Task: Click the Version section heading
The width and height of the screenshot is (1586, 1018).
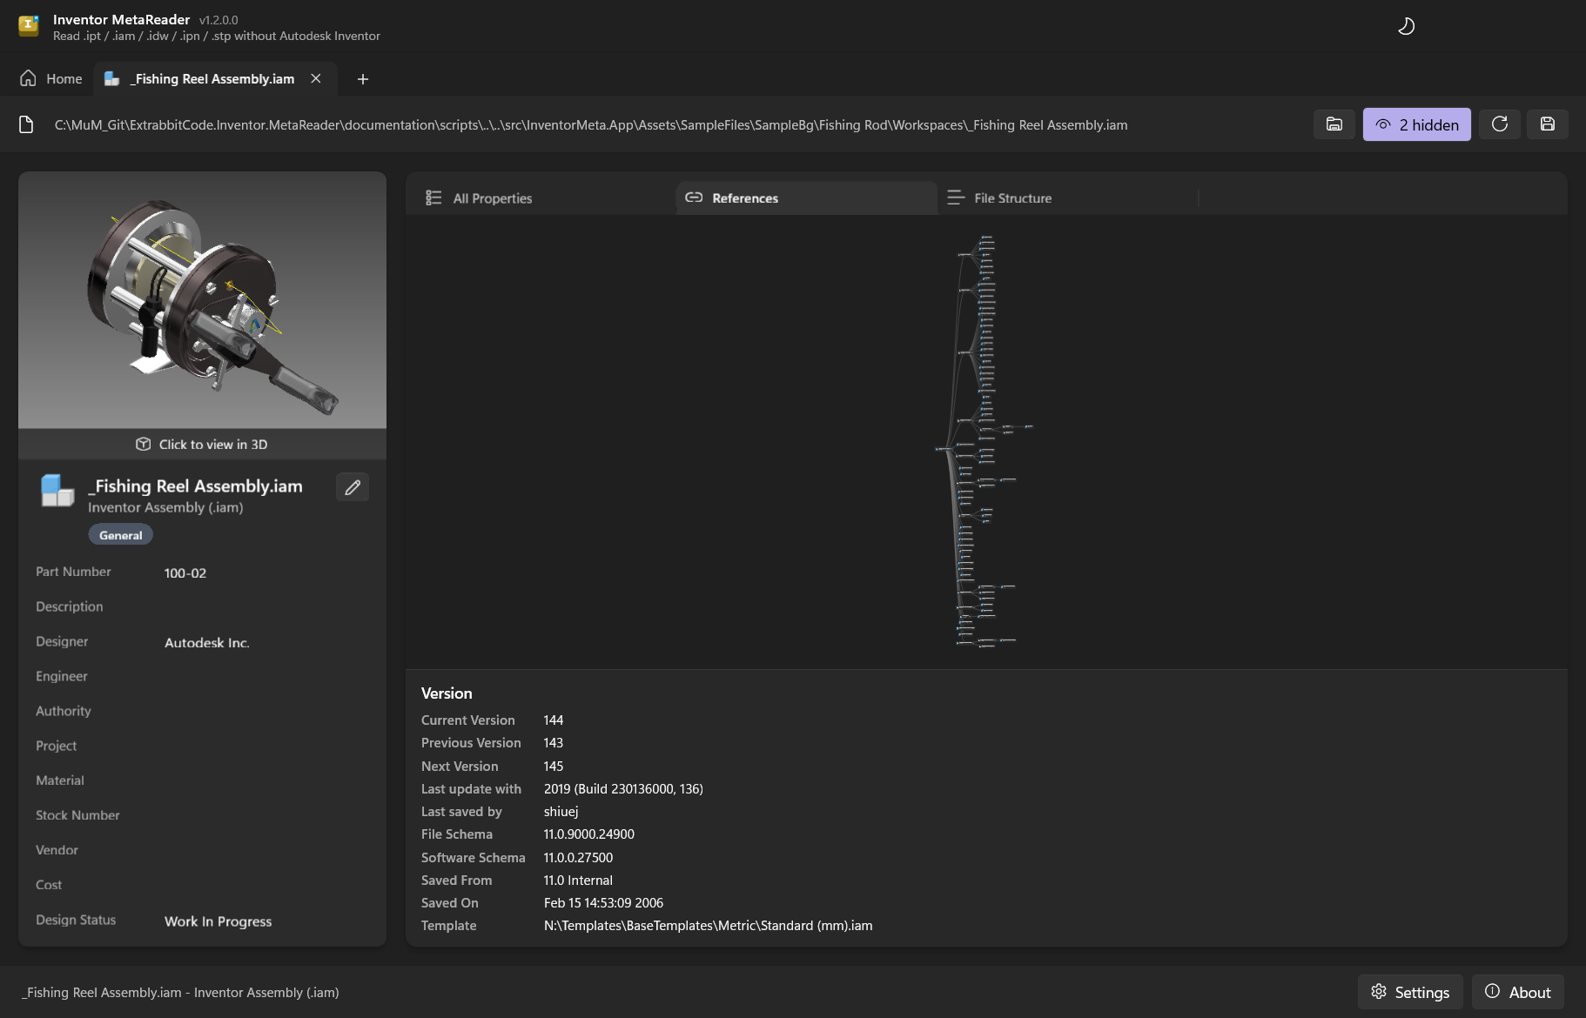Action: click(447, 693)
